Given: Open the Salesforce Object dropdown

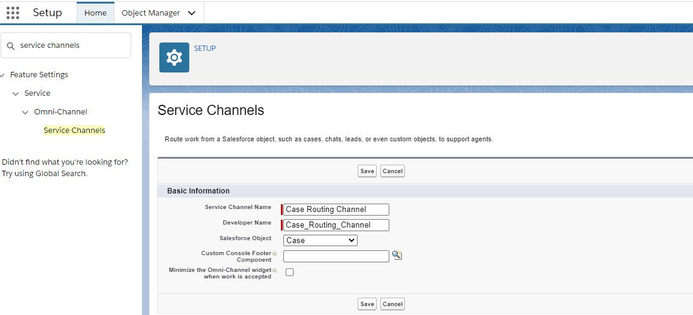Looking at the screenshot, I should pos(320,240).
